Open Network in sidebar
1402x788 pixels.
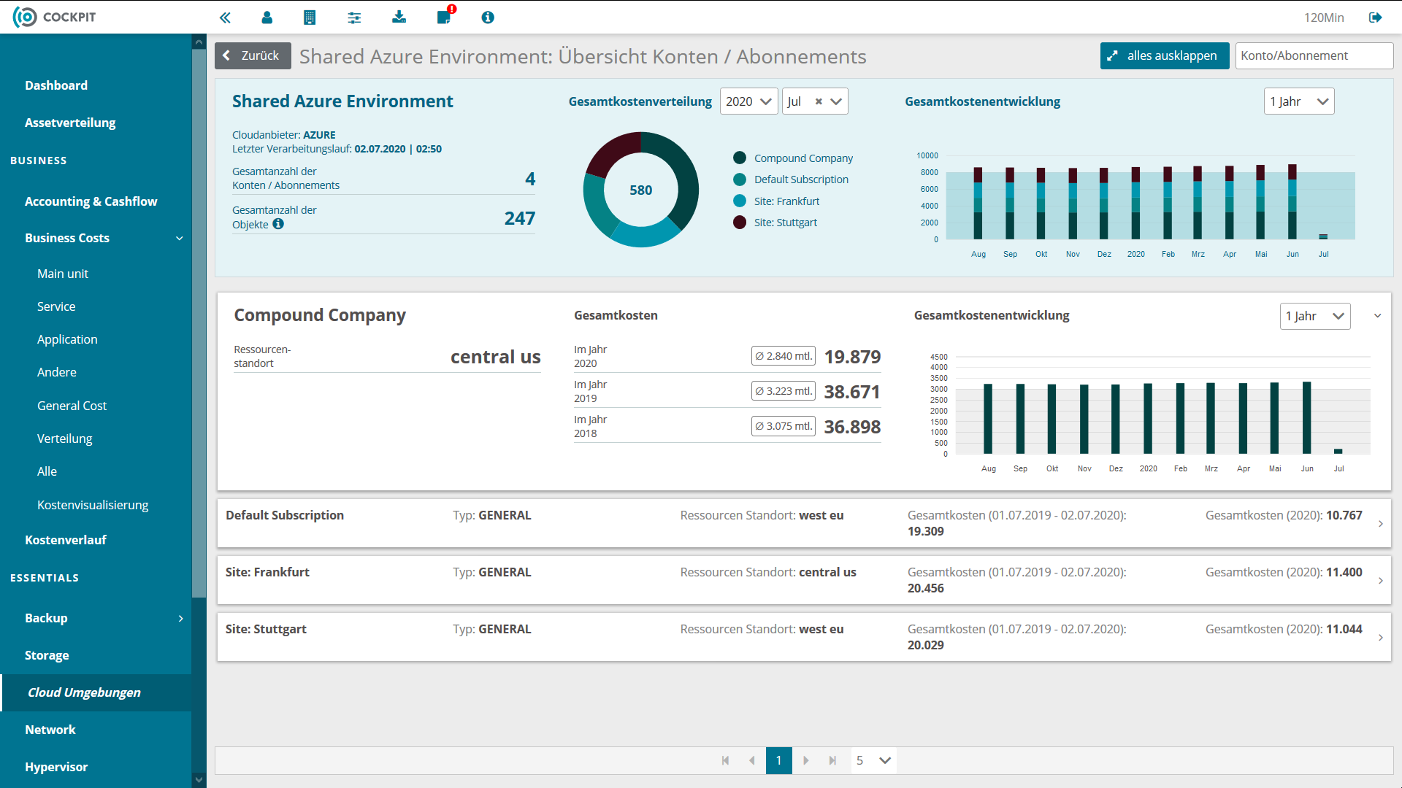[x=50, y=730]
